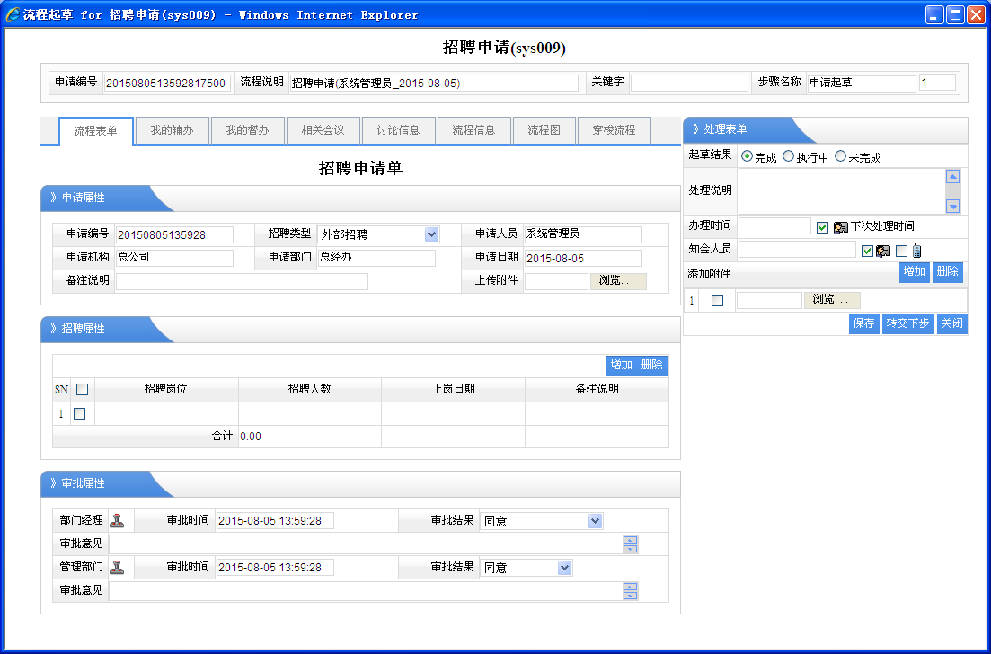
Task: Select the 未完成 radio button
Action: 840,156
